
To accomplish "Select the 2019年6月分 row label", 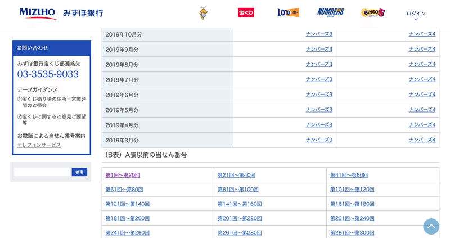I will pos(122,95).
